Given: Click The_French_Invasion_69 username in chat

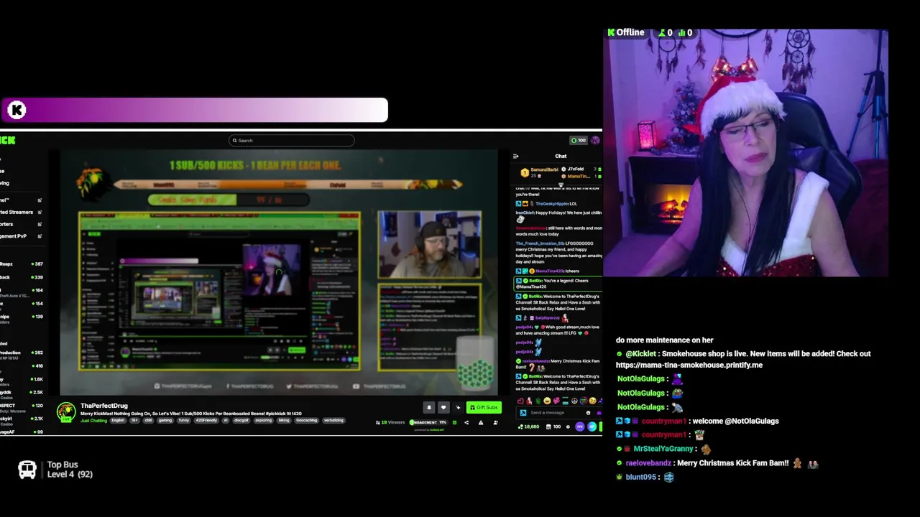Looking at the screenshot, I should (x=540, y=243).
